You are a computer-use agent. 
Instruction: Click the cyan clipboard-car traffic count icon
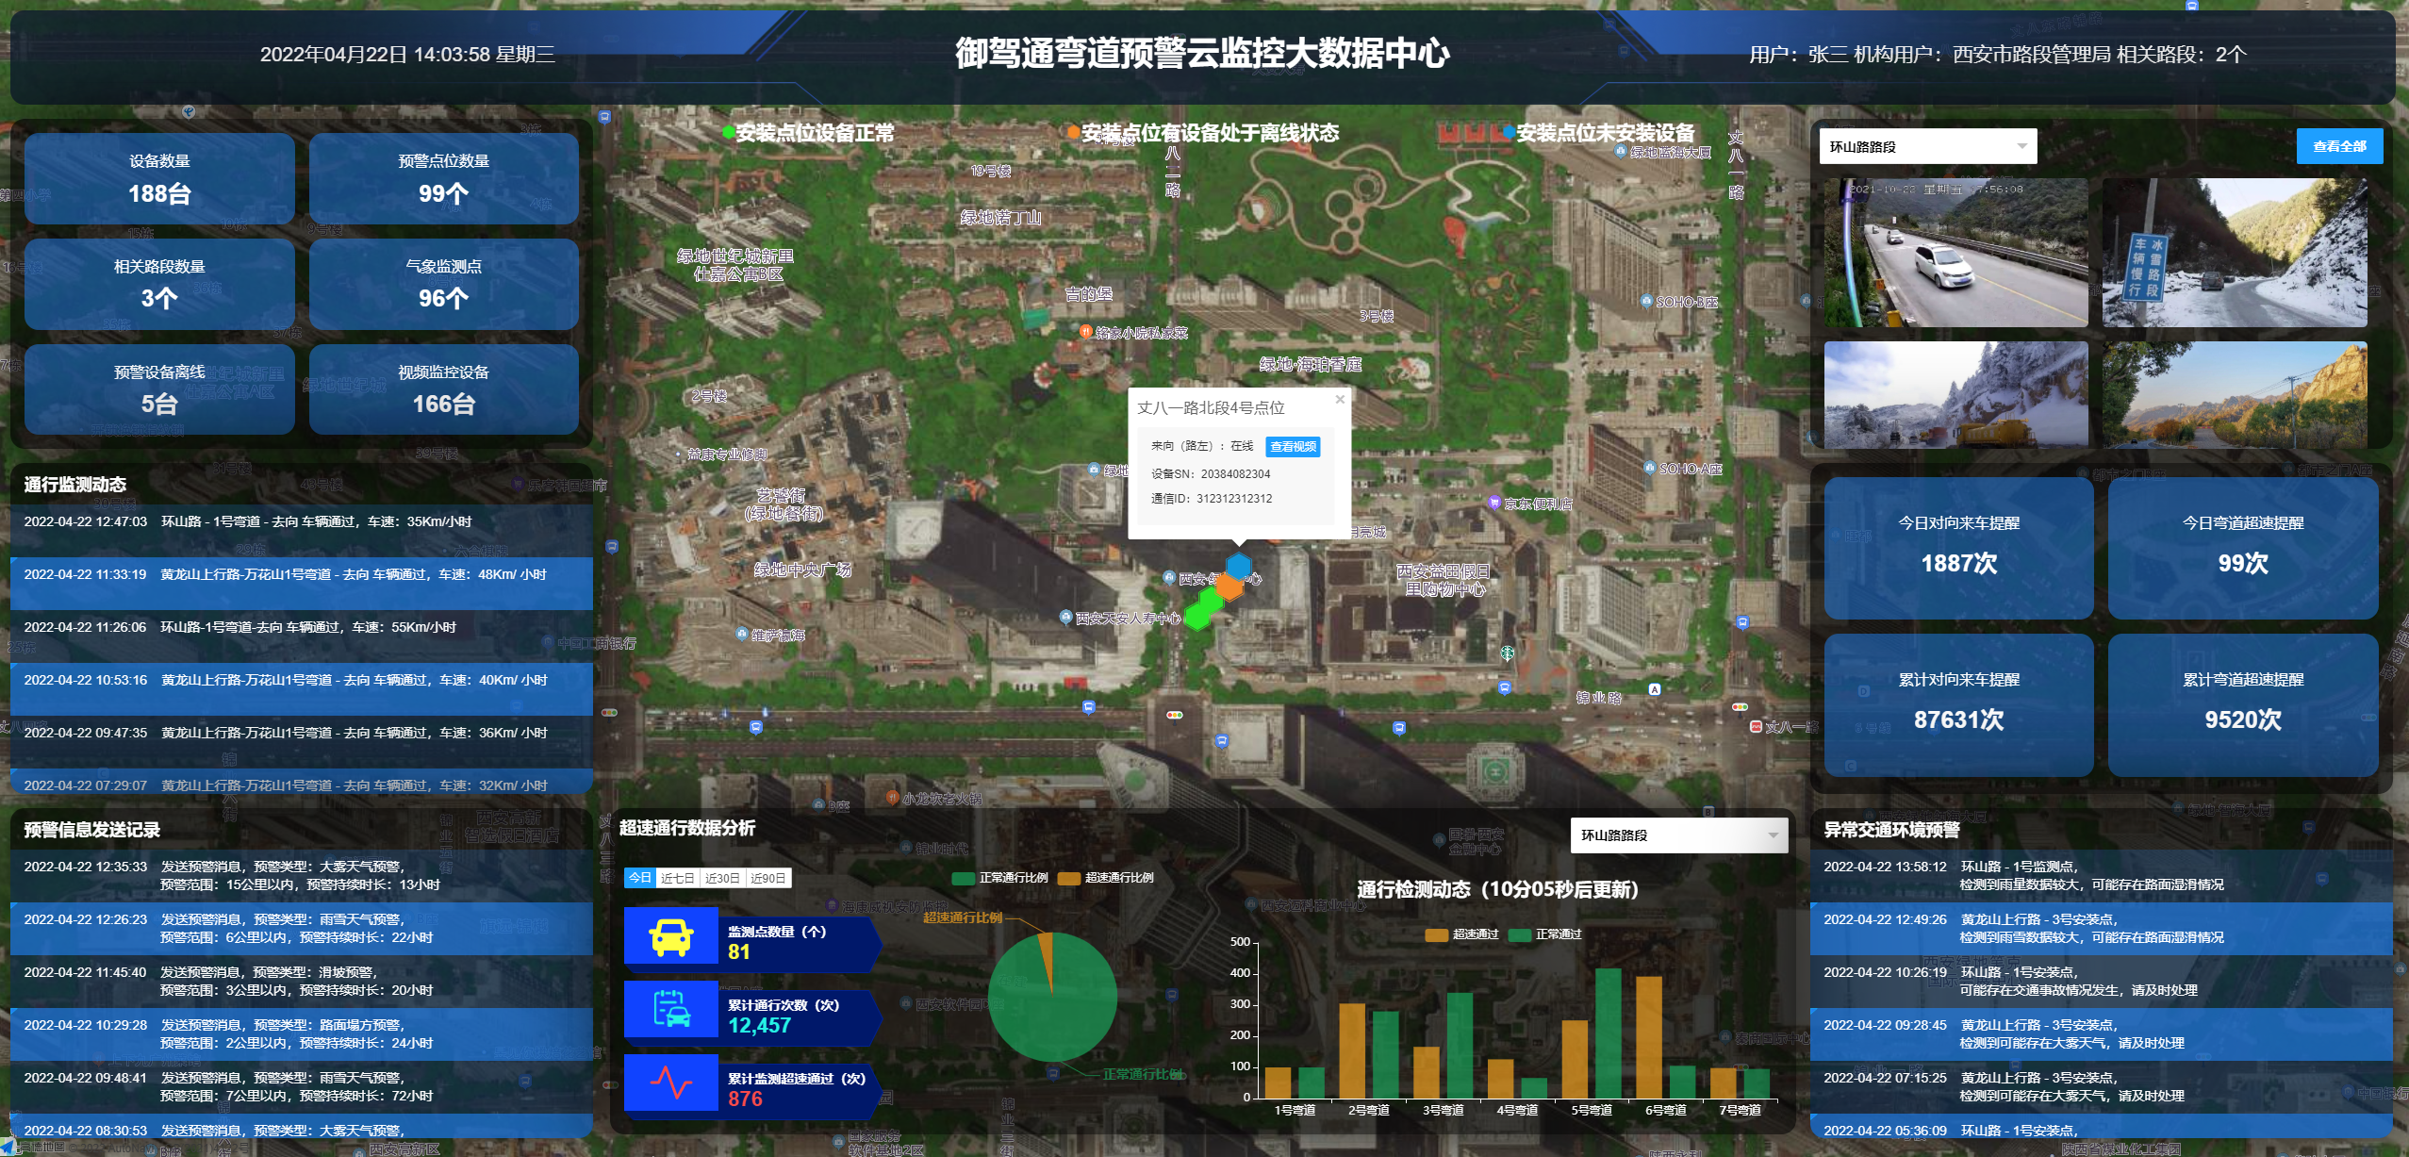tap(671, 1009)
